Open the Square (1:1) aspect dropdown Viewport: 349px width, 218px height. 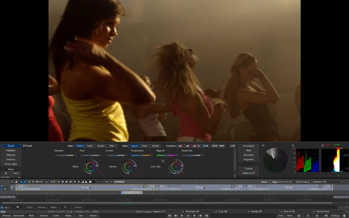(x=169, y=211)
